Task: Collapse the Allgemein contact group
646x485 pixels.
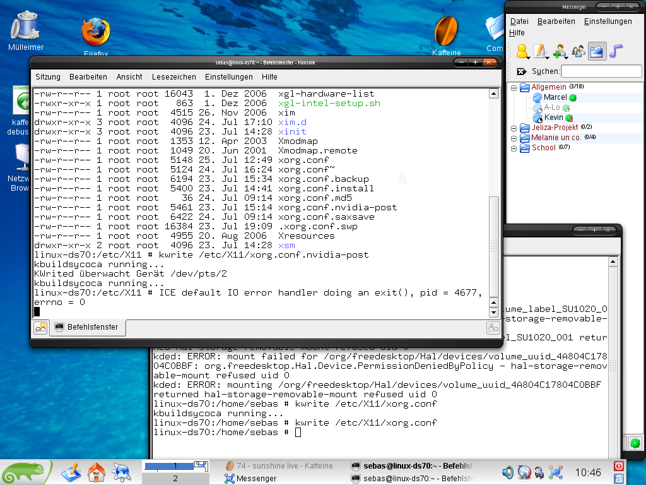Action: [x=514, y=88]
